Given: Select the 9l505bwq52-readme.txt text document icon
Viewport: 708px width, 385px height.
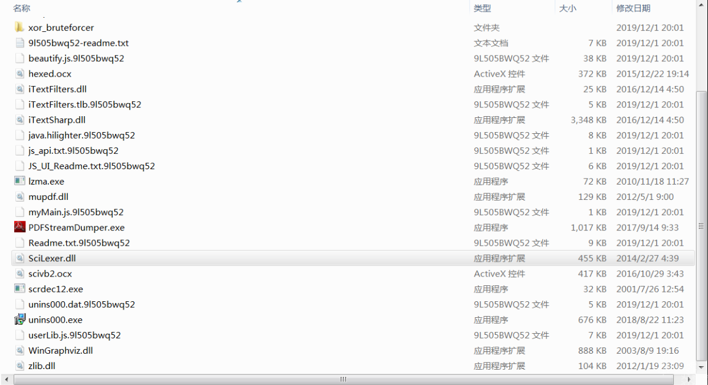Looking at the screenshot, I should coord(19,43).
